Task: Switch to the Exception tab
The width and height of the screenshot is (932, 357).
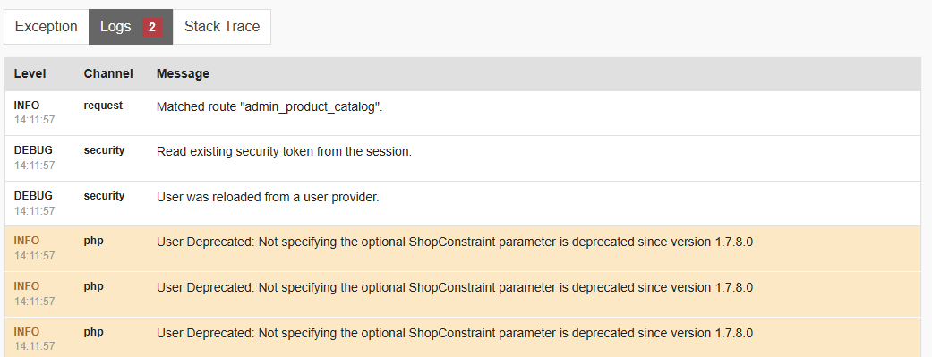Action: coord(47,27)
